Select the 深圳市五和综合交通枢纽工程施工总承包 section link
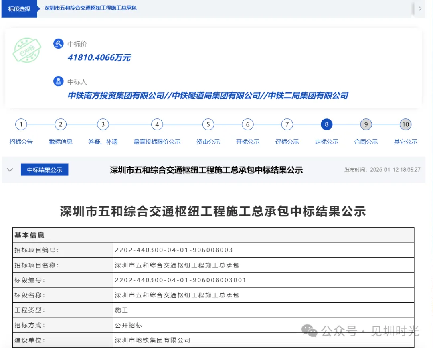Screen dimensions: 433x348 point(91,8)
